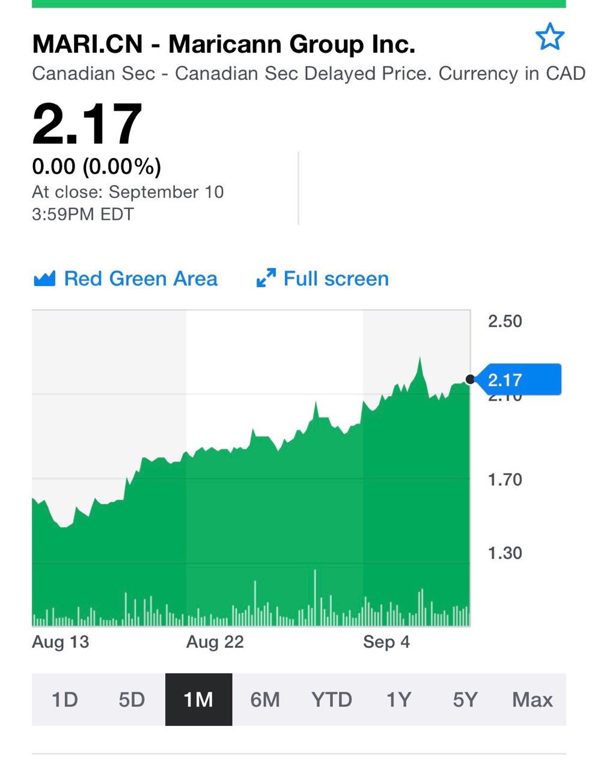Select the 1M time range
598x769 pixels.
pos(198,699)
